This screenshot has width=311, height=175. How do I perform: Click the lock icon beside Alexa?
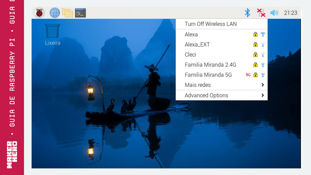(x=255, y=35)
